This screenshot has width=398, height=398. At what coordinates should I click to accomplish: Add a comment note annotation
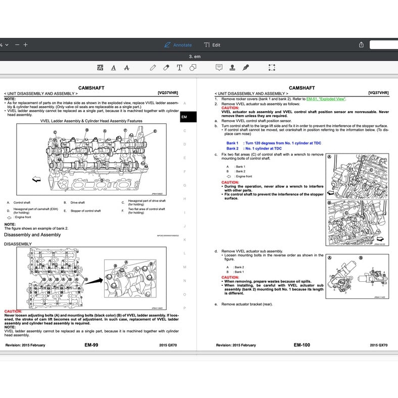[219, 68]
